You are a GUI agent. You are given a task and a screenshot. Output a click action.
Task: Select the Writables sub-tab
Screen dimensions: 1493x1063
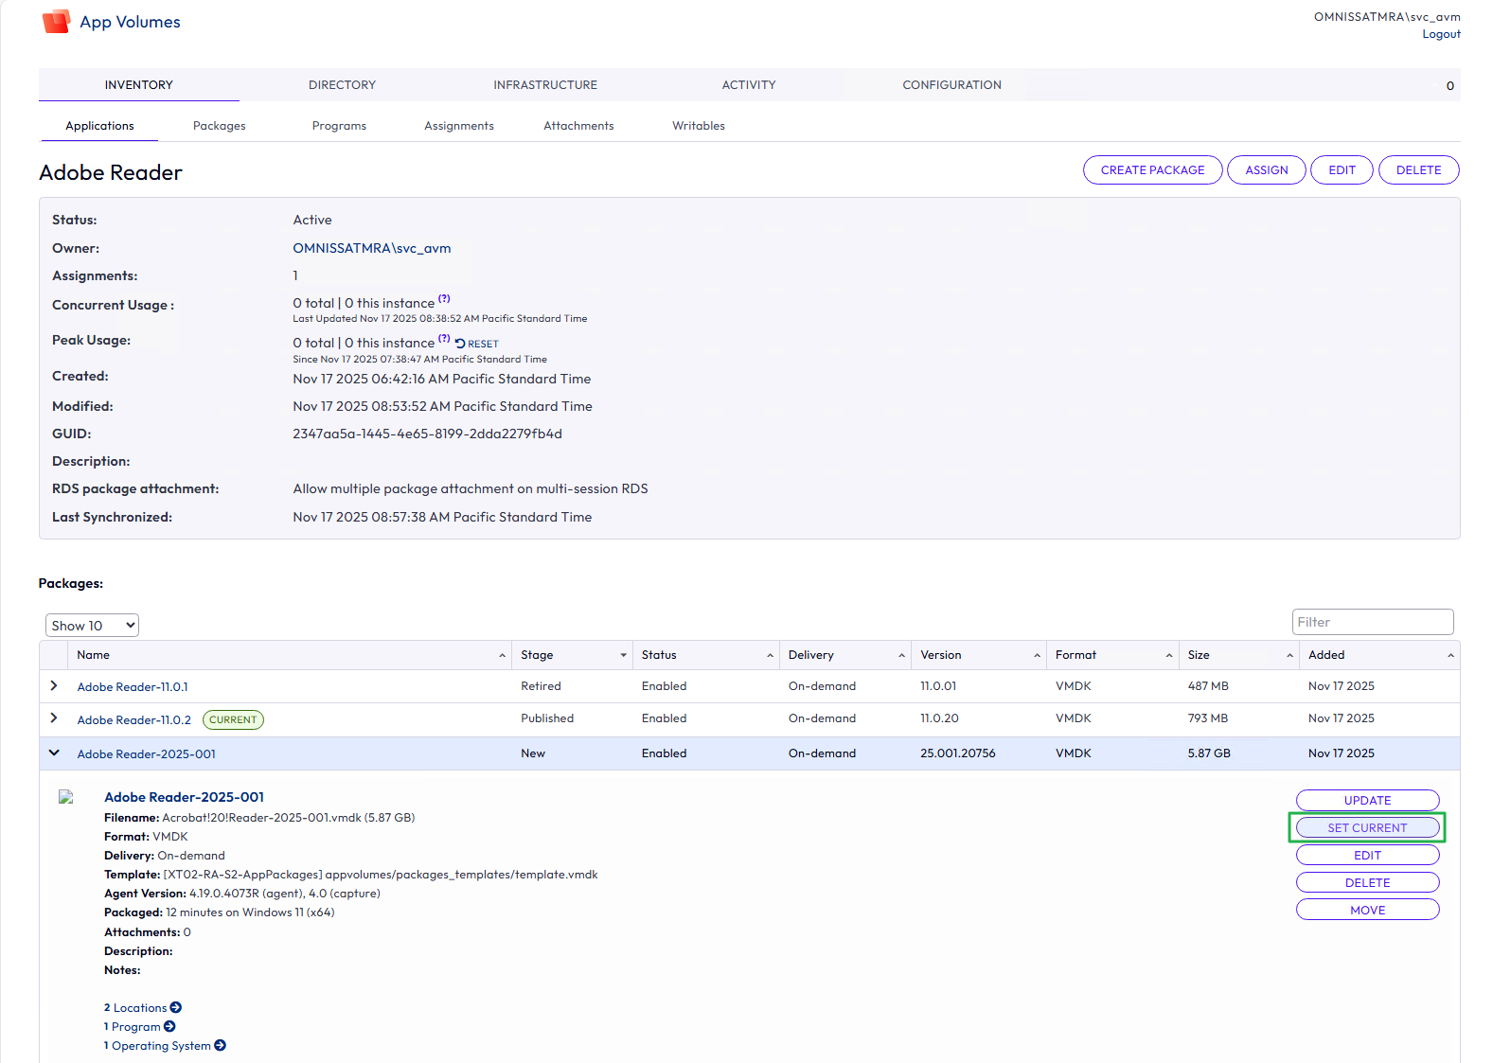(x=699, y=125)
